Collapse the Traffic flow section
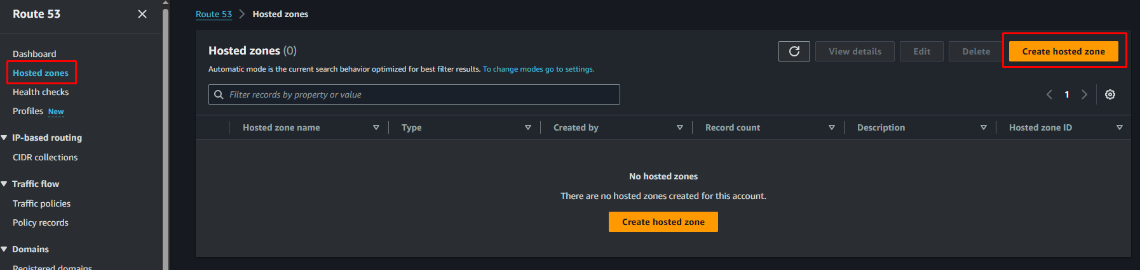This screenshot has height=270, width=1140. pos(4,184)
